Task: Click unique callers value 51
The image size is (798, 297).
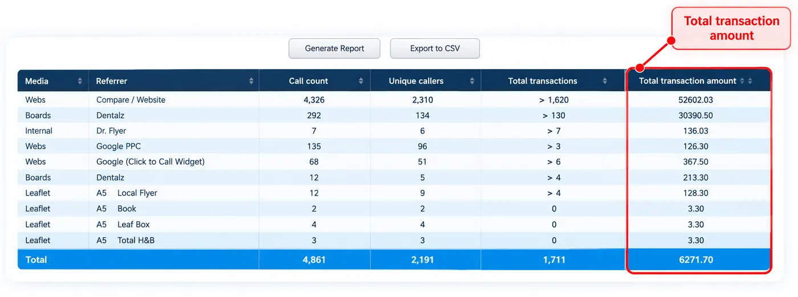Action: pos(422,162)
